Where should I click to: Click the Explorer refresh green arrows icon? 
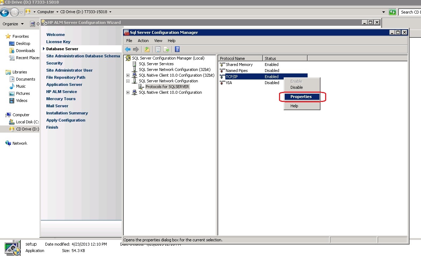tap(392, 12)
